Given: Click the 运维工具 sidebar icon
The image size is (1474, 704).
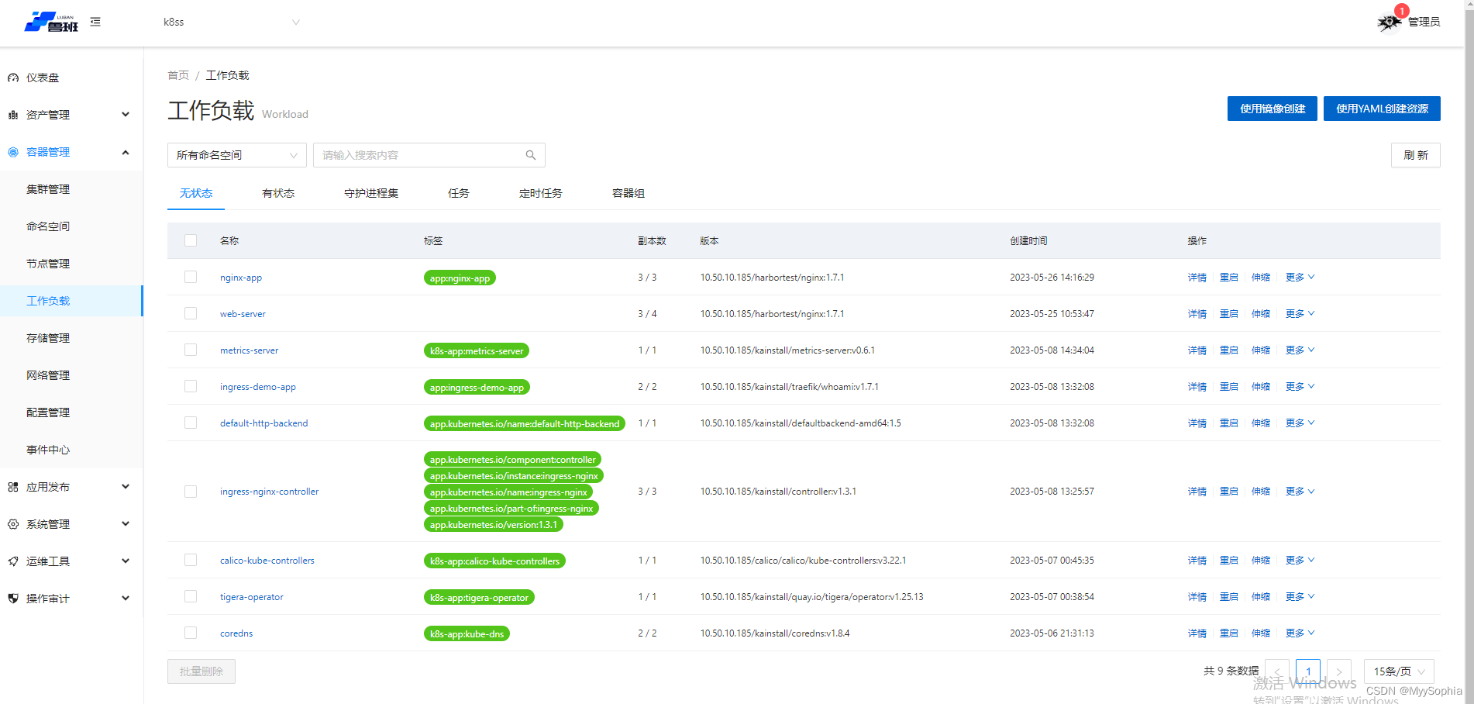Looking at the screenshot, I should pyautogui.click(x=13, y=561).
